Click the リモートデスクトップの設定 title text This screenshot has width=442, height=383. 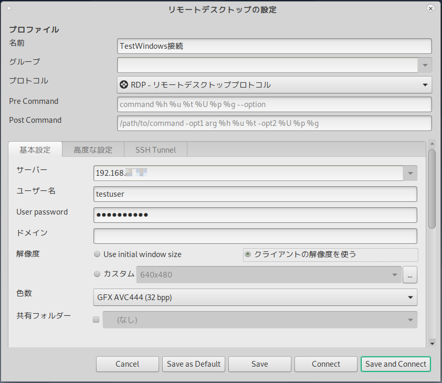pyautogui.click(x=222, y=9)
